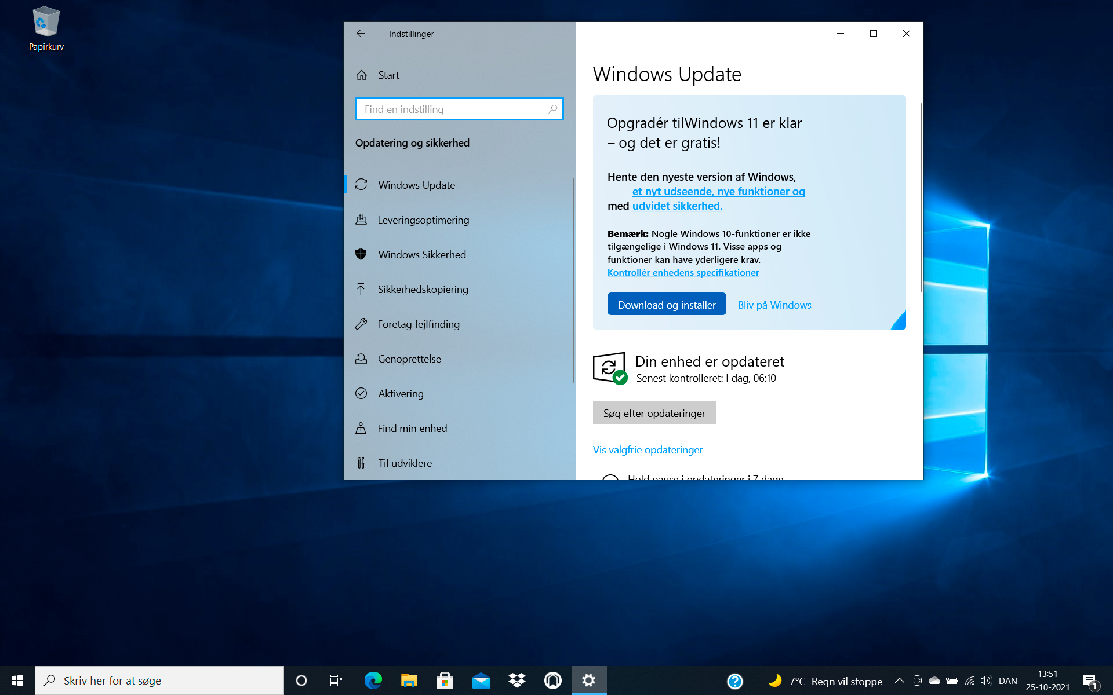Open Aktivering settings

tap(459, 393)
